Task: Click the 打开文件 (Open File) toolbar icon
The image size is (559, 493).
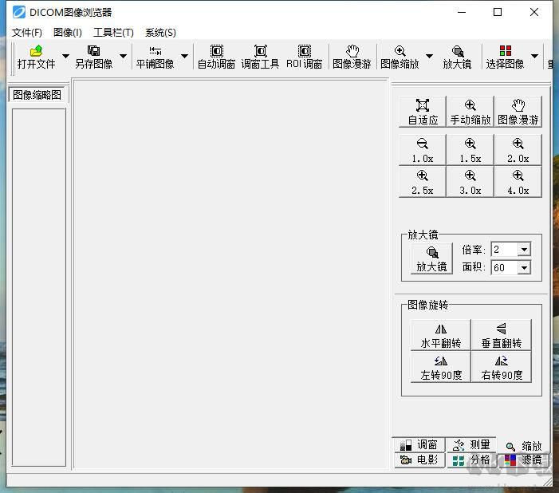Action: (37, 57)
